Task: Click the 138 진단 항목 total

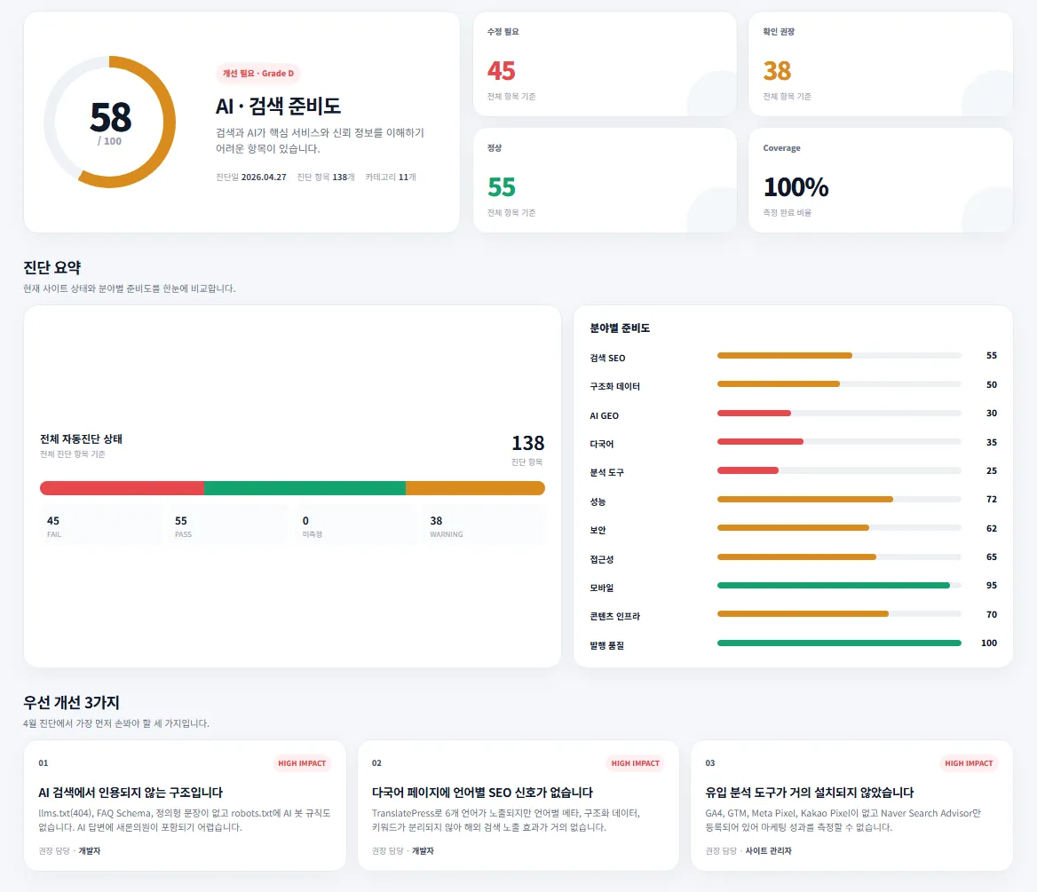Action: click(527, 449)
